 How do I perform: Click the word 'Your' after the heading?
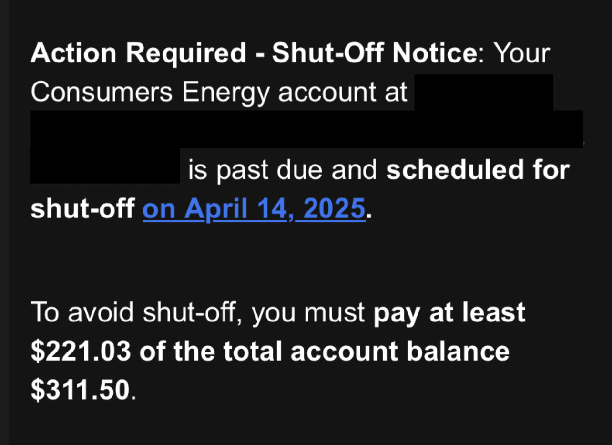click(x=521, y=53)
